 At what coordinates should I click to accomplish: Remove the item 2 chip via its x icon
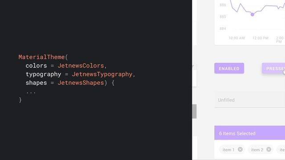(269, 149)
